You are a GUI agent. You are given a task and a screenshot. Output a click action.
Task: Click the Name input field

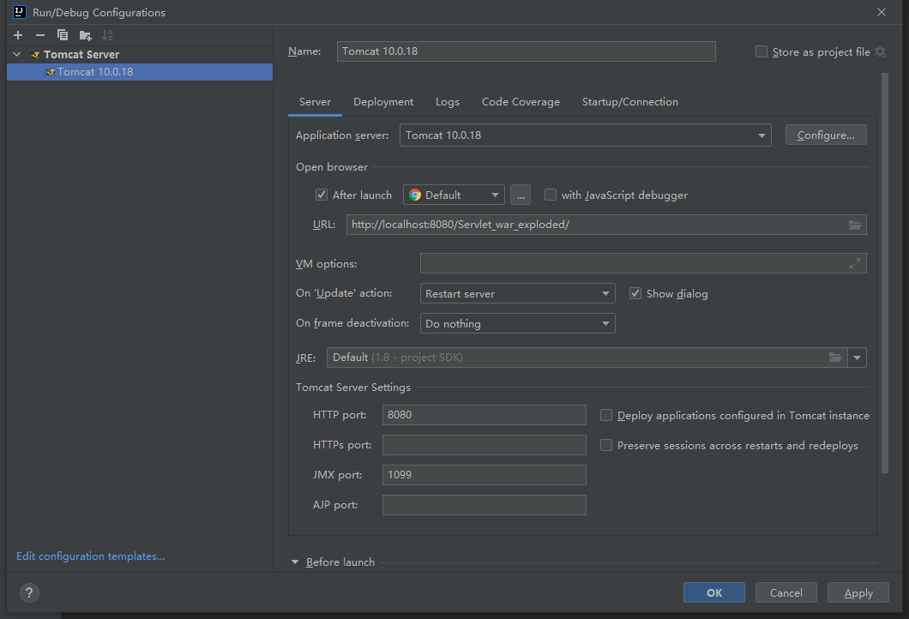pyautogui.click(x=526, y=51)
